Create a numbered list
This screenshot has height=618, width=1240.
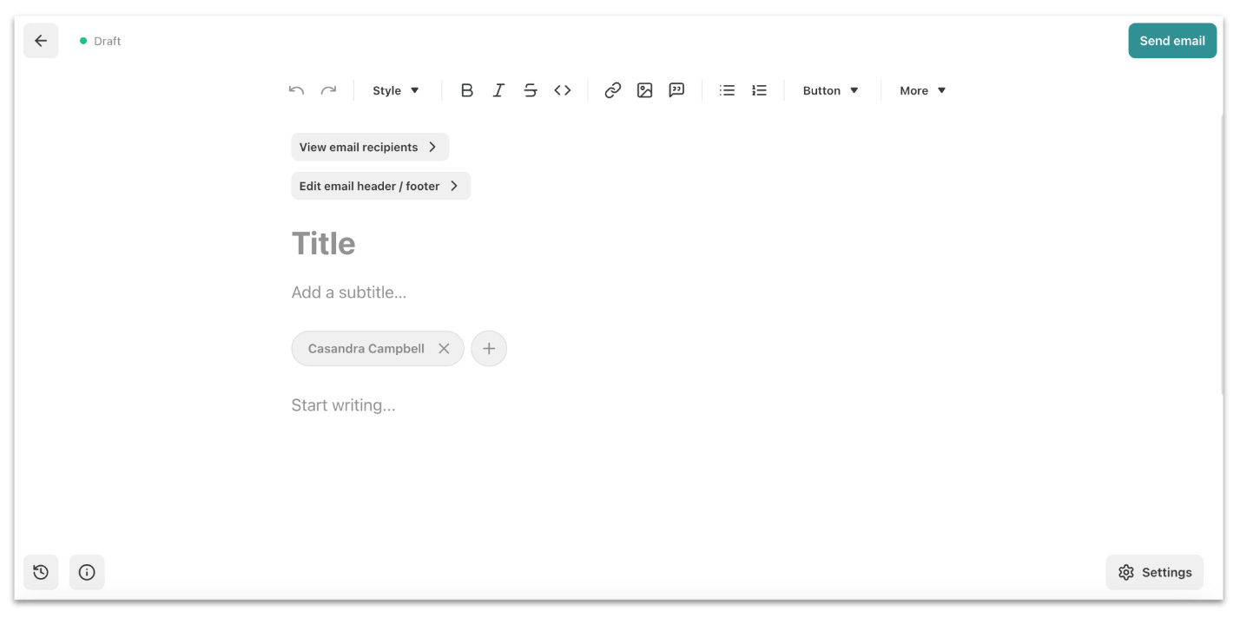pyautogui.click(x=759, y=89)
